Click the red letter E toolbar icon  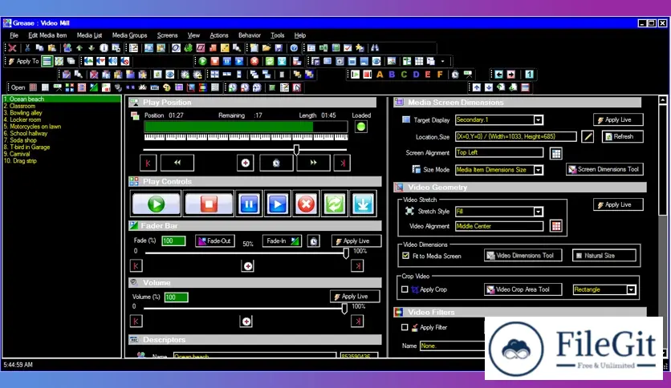tap(428, 75)
